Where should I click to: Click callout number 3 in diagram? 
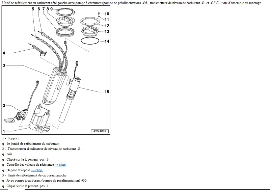pyautogui.click(x=4, y=65)
